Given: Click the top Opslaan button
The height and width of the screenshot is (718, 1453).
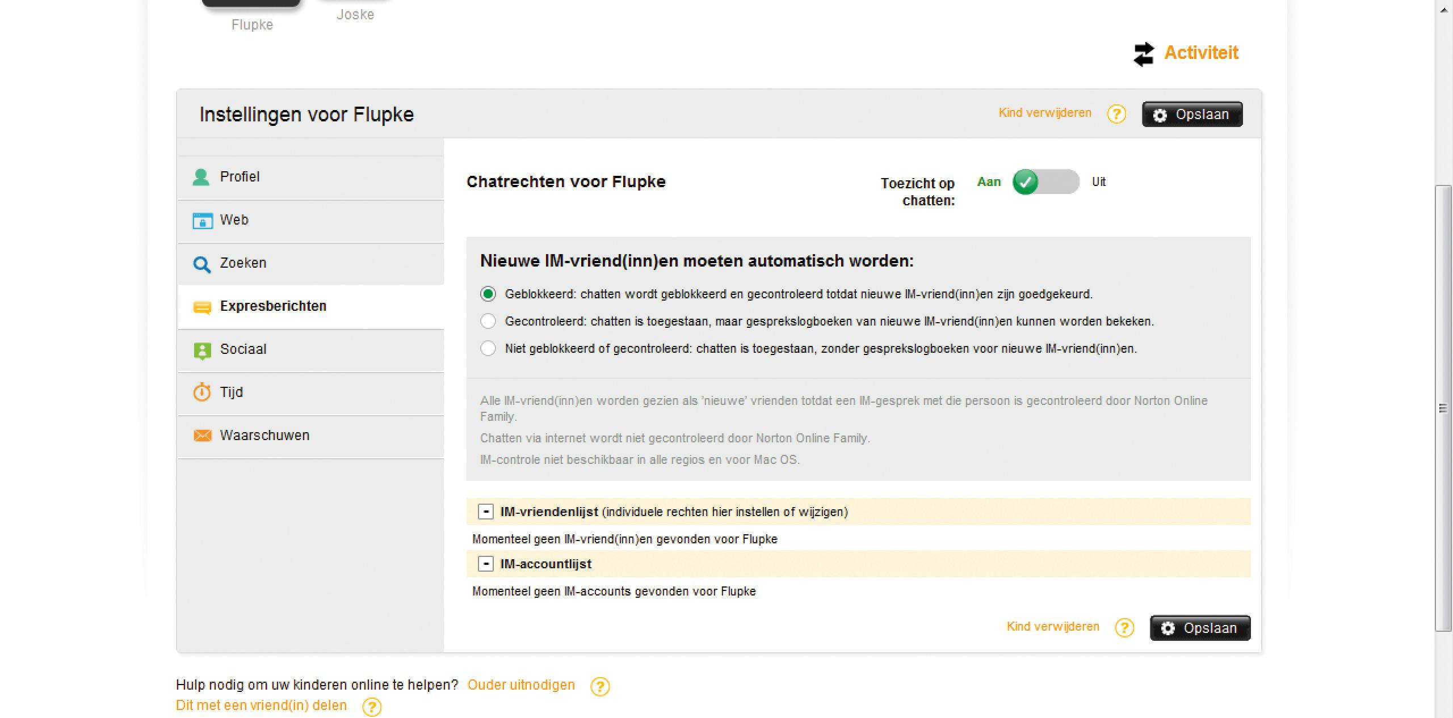Looking at the screenshot, I should pos(1192,115).
